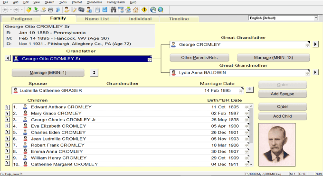The height and width of the screenshot is (176, 323).
Task: Click George Otto CROMLEY's portrait photo
Action: 277,145
